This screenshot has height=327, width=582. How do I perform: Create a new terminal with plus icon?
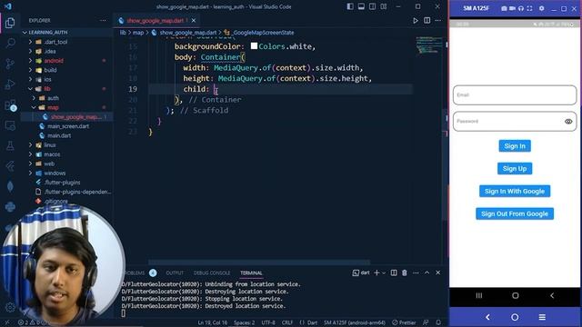pyautogui.click(x=376, y=272)
